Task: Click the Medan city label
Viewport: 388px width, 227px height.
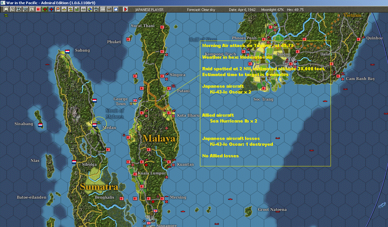Action: point(109,128)
